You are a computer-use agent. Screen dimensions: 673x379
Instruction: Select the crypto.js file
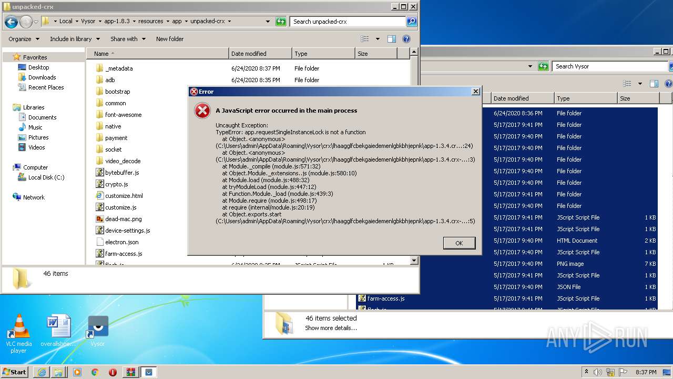pos(116,184)
